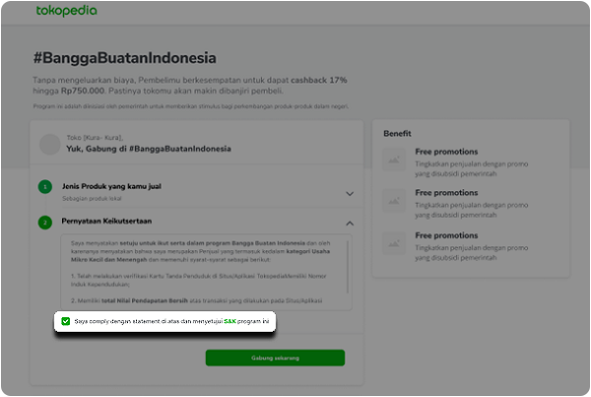Click the second Free promotions image placeholder
The image size is (591, 397).
click(394, 201)
